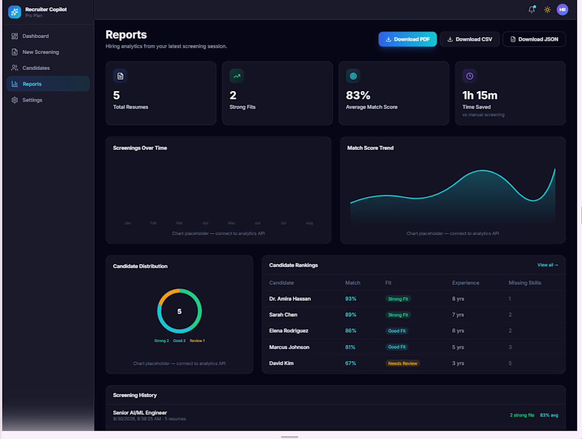Click the 67% match score
This screenshot has width=582, height=439.
point(351,363)
